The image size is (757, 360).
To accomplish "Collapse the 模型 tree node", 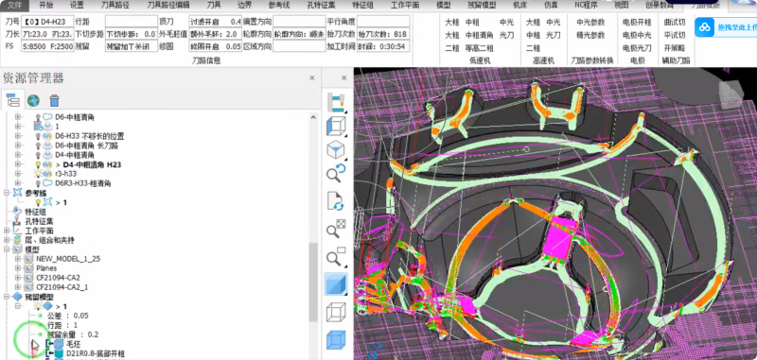I will [x=7, y=249].
